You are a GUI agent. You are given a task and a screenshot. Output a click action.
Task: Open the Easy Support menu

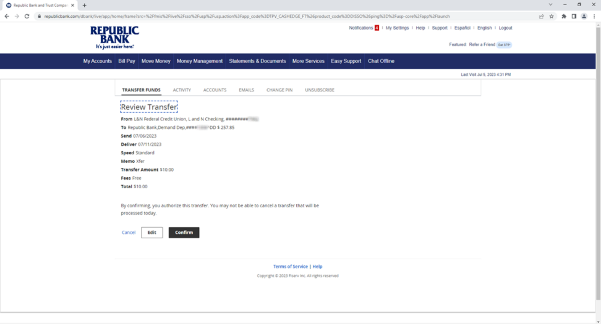(x=346, y=61)
